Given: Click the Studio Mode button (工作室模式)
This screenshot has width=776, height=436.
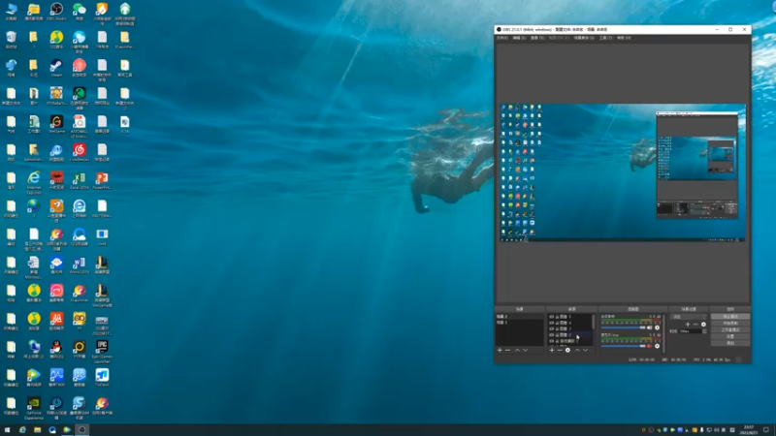Looking at the screenshot, I should pos(730,329).
